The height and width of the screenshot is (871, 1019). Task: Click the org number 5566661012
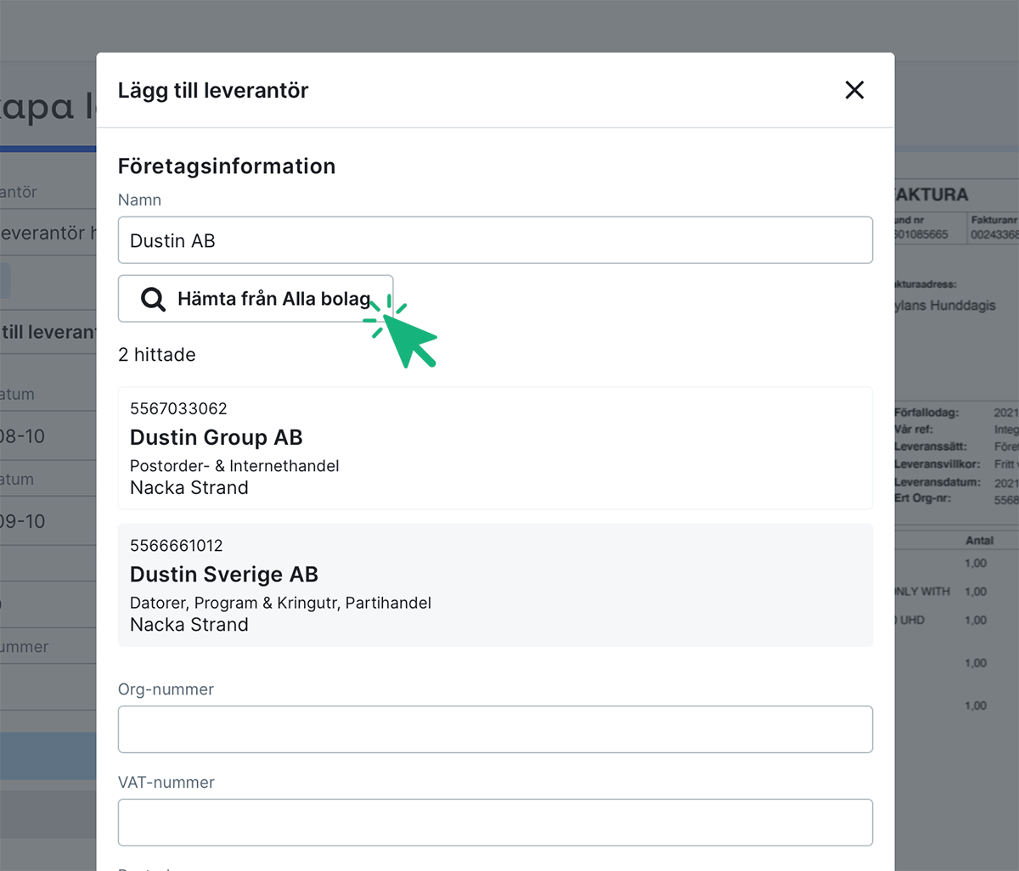coord(177,545)
